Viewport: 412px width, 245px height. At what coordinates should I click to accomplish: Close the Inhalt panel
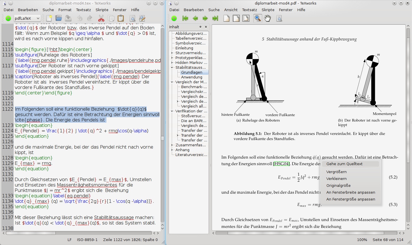tap(206, 27)
